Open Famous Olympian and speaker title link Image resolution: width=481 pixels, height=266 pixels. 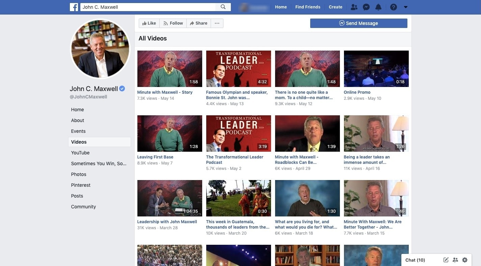[237, 95]
